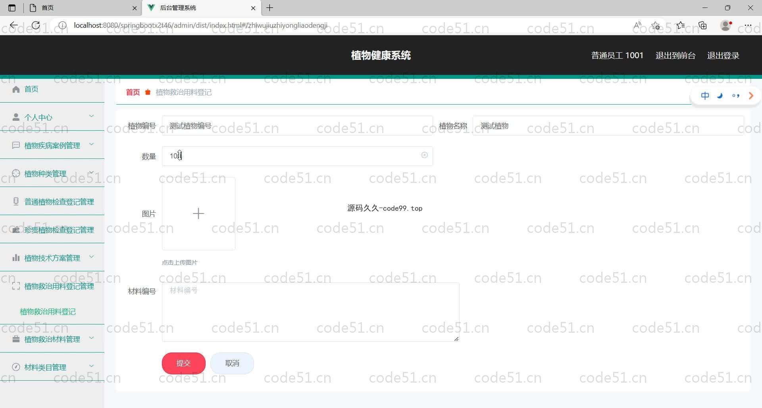
Task: Click the 数量 input field
Action: point(297,156)
